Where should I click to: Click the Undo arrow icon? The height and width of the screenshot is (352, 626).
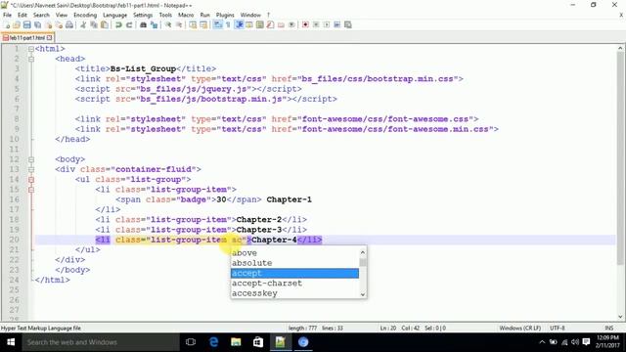tap(118, 24)
